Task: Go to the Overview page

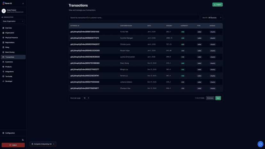Action: [13, 28]
